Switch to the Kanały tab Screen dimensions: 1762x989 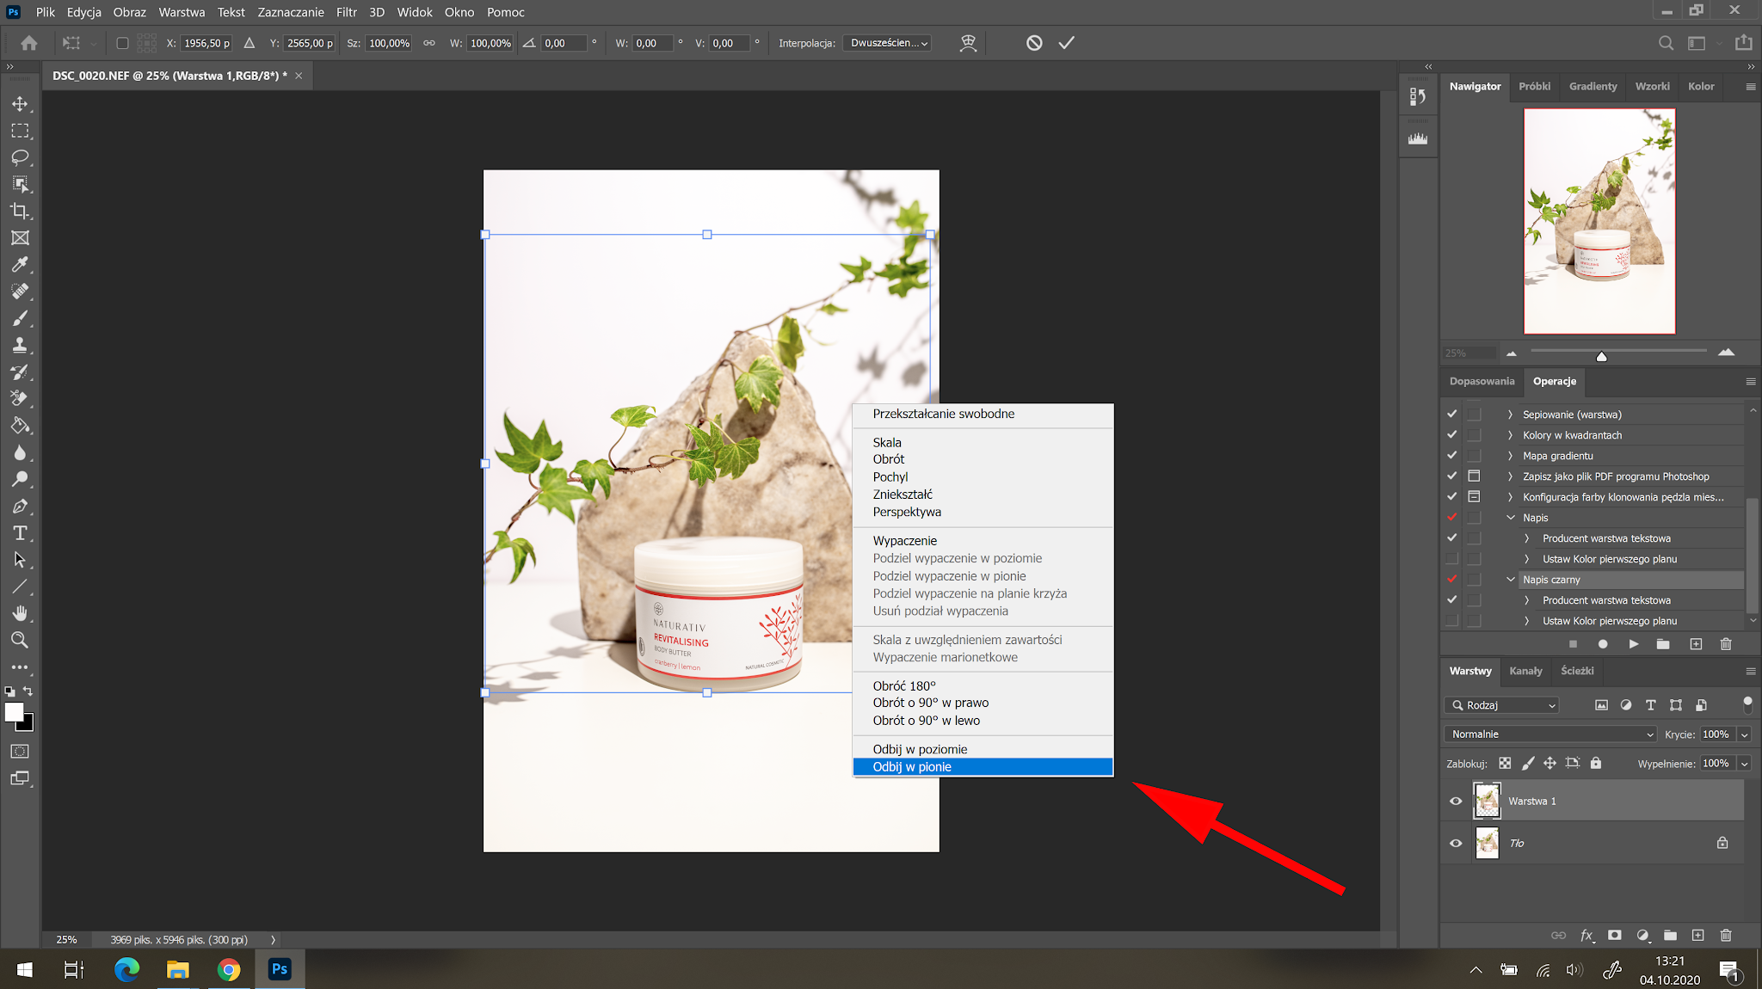pos(1525,671)
